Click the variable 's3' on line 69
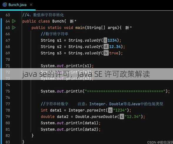Screen dimensions: 173x144 click(59, 53)
